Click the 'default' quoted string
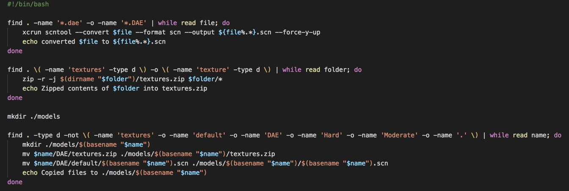Screen dimensions: 569x191 tap(209, 135)
